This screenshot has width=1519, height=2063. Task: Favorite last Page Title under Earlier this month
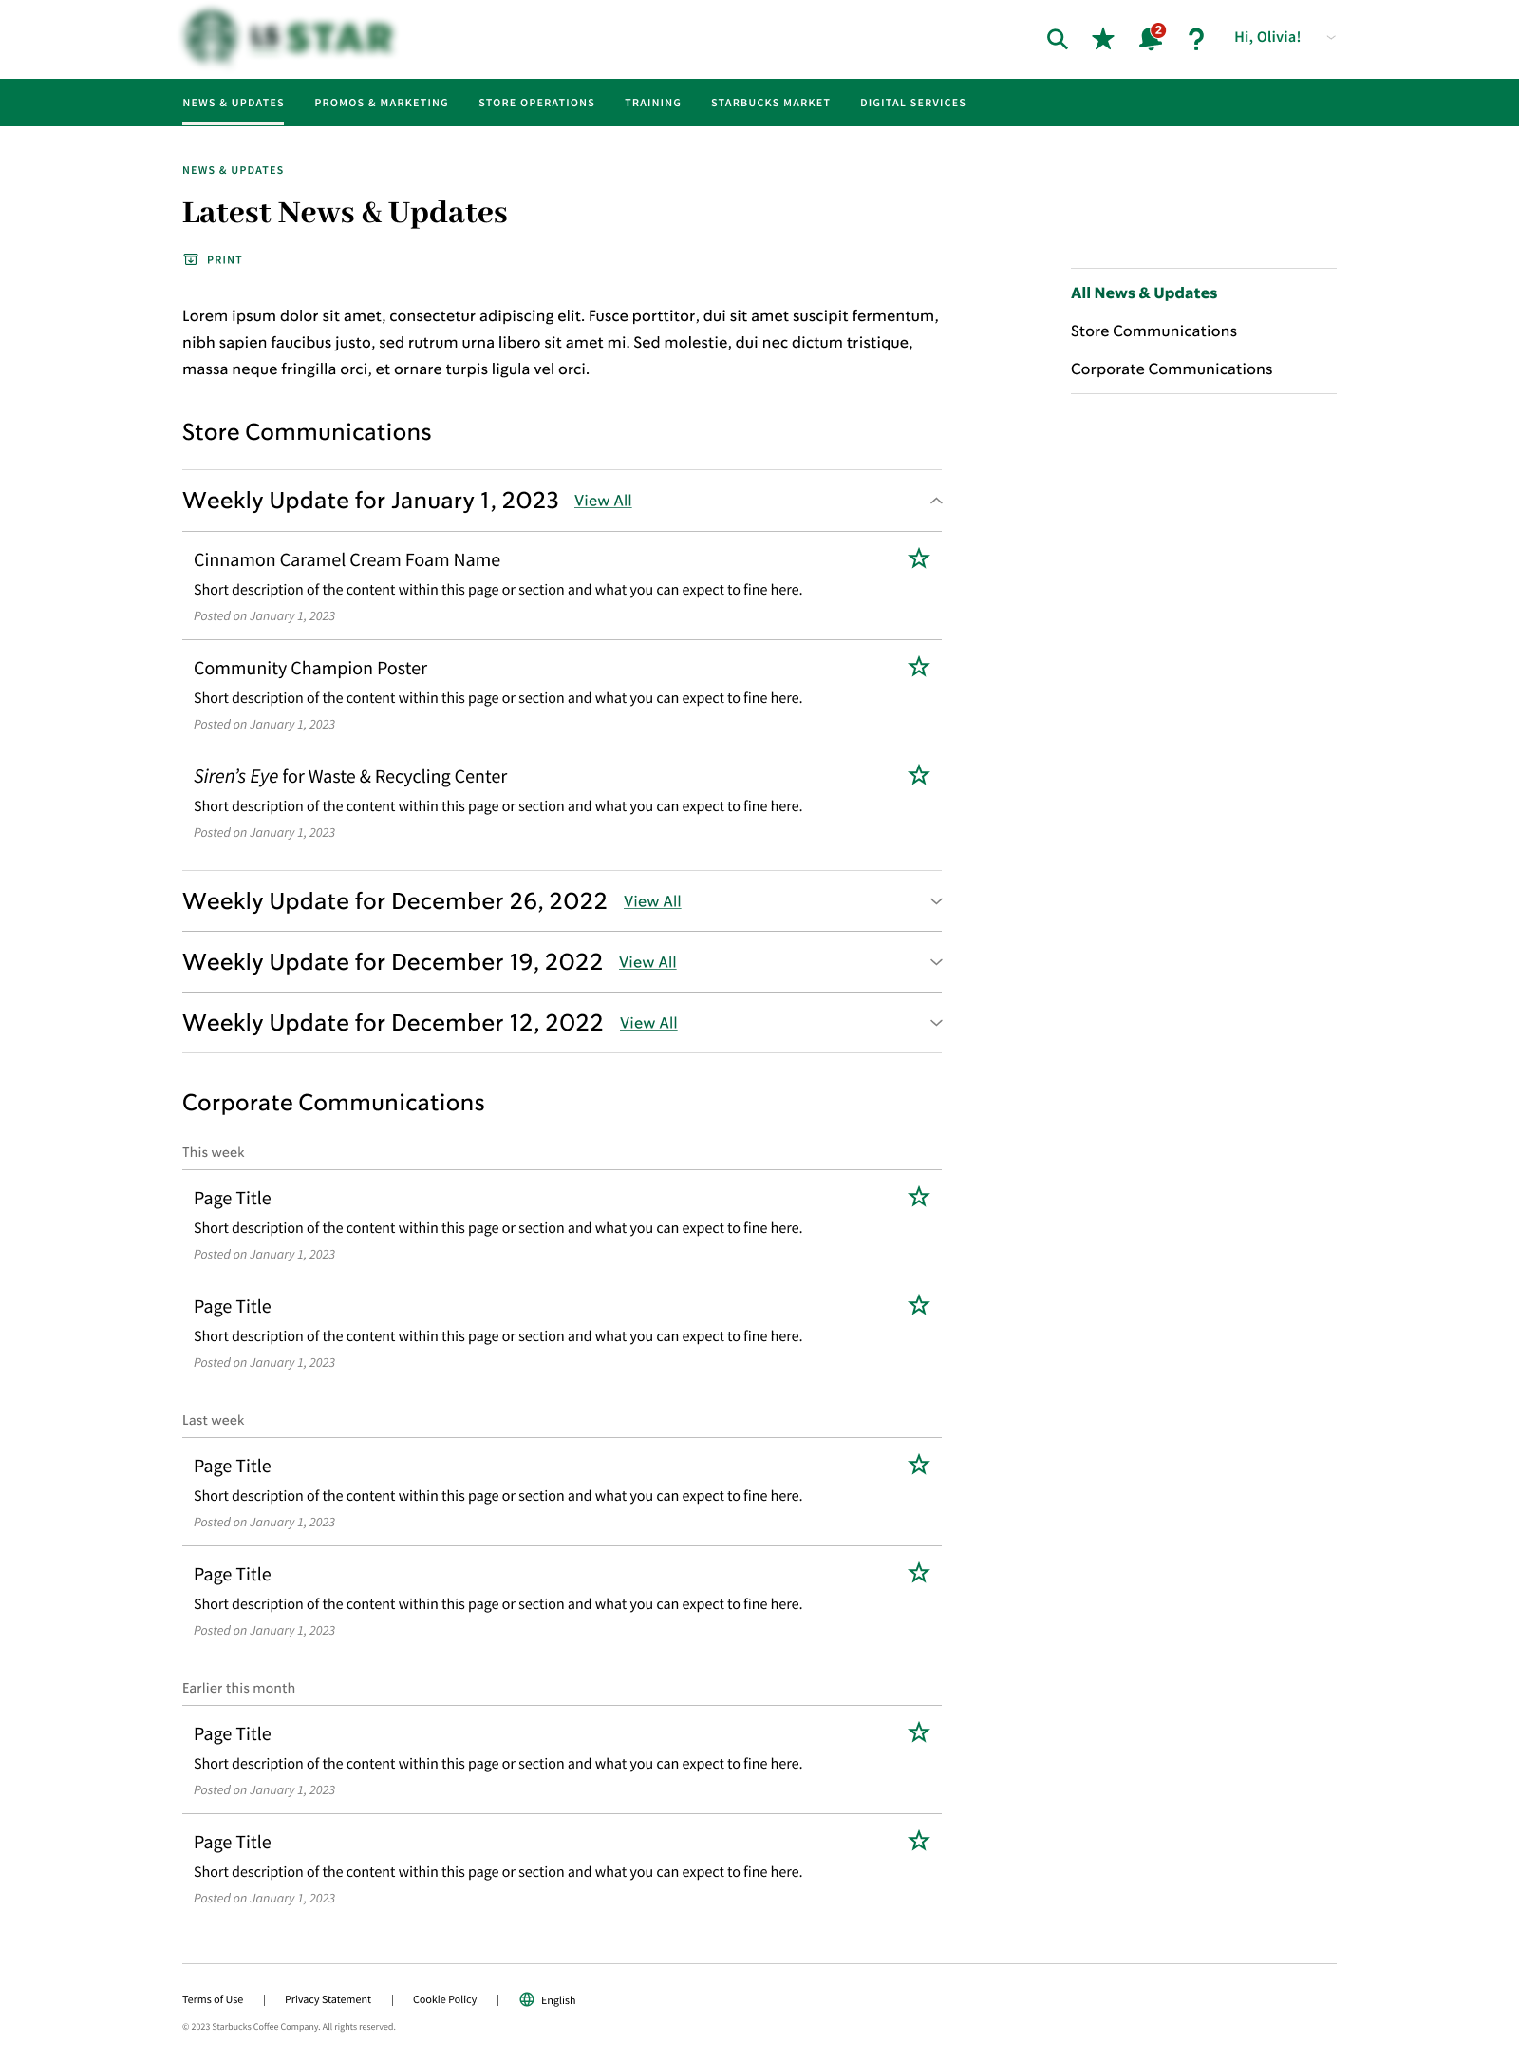(x=918, y=1841)
